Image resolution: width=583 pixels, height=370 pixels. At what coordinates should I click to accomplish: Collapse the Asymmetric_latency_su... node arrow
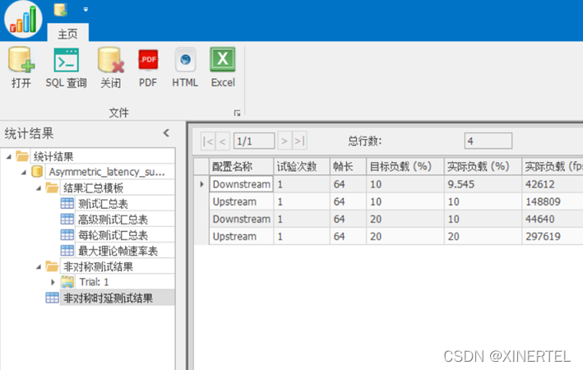tap(24, 172)
